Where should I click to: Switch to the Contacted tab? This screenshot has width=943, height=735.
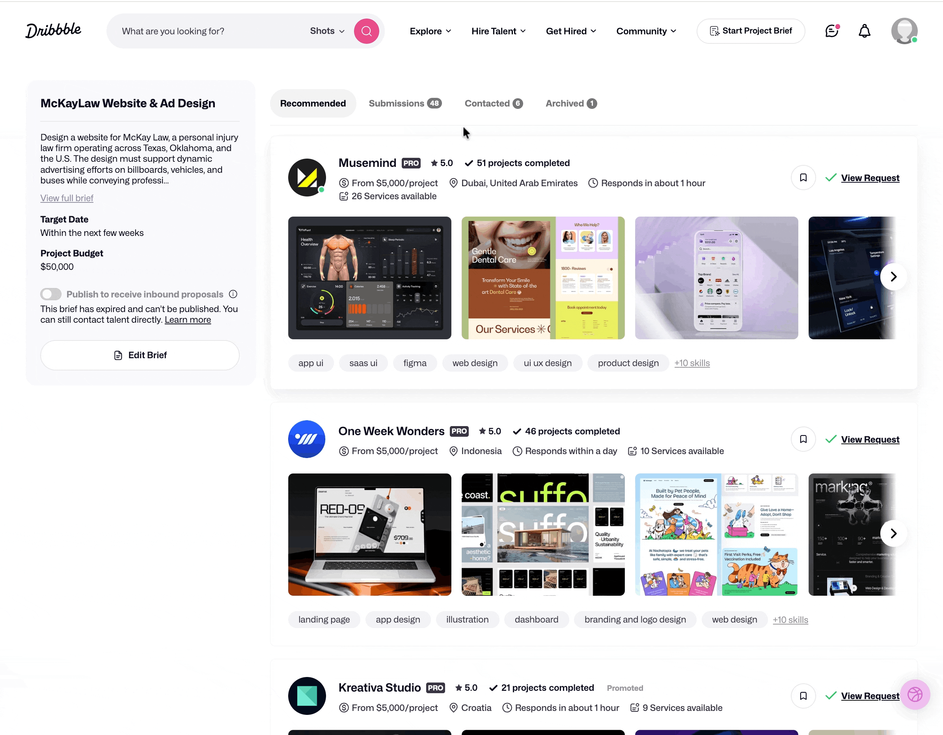coord(493,103)
